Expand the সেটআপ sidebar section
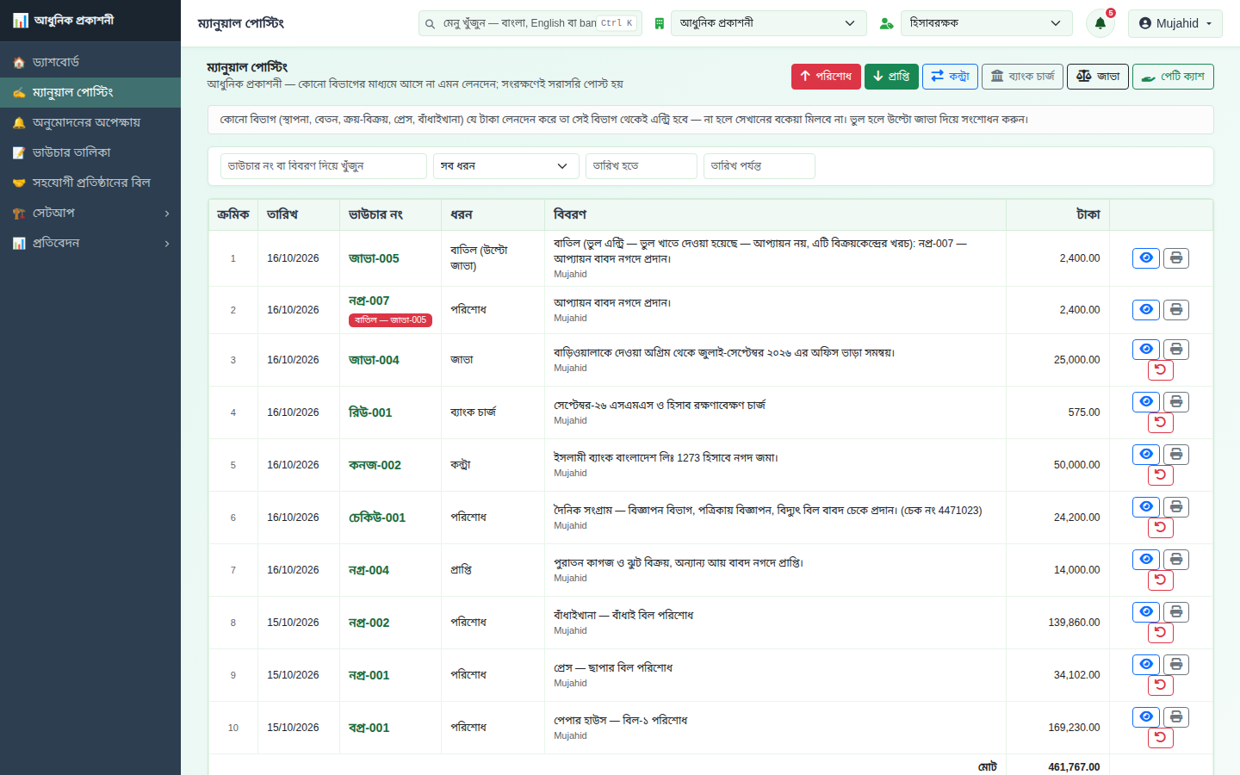Image resolution: width=1240 pixels, height=775 pixels. pos(90,213)
